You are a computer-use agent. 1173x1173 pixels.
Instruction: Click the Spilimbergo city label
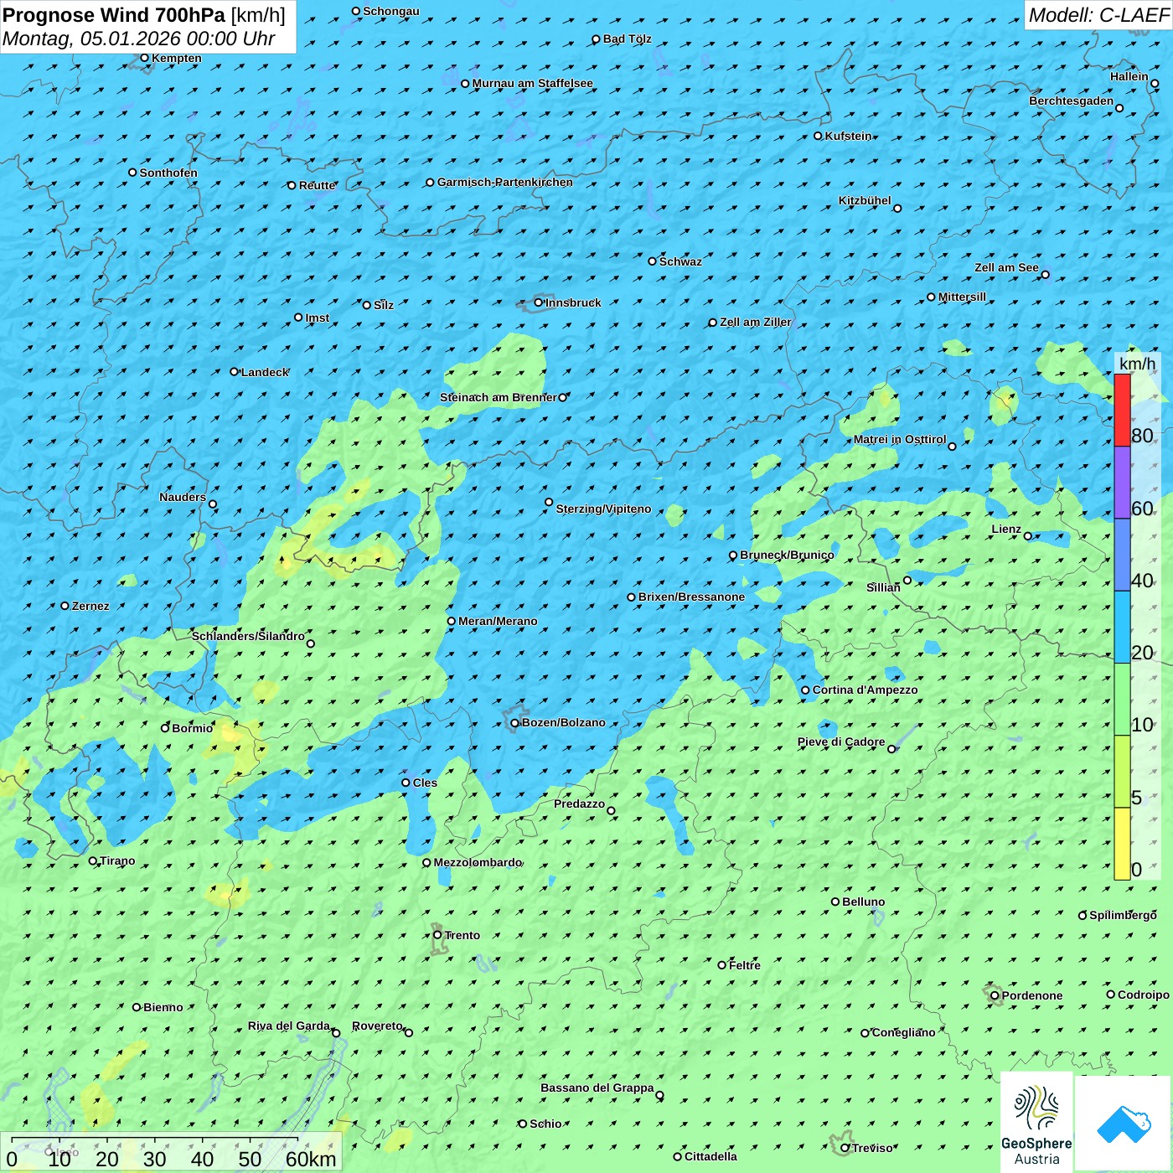pyautogui.click(x=1123, y=915)
